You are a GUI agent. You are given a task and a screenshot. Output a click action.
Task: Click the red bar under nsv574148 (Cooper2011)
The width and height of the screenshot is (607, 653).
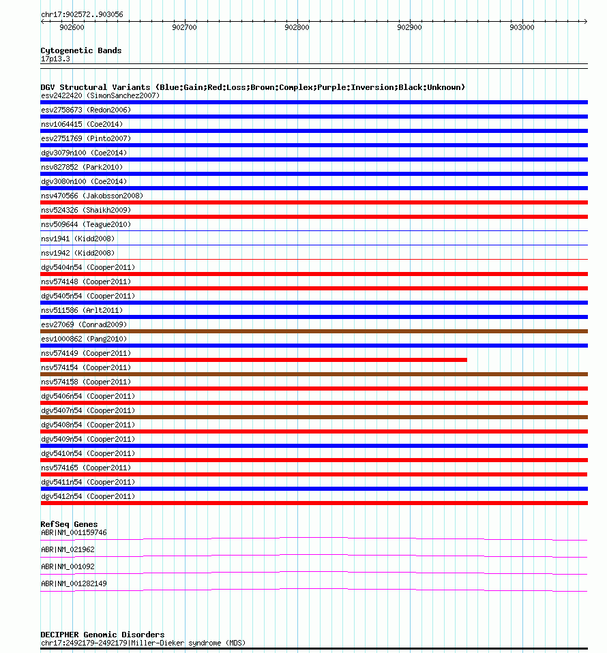(x=314, y=288)
